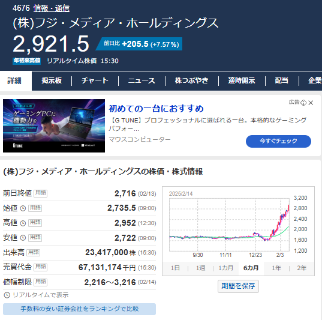322x320 pixels.
Task: Set chart period to 1日
Action: pos(175,268)
